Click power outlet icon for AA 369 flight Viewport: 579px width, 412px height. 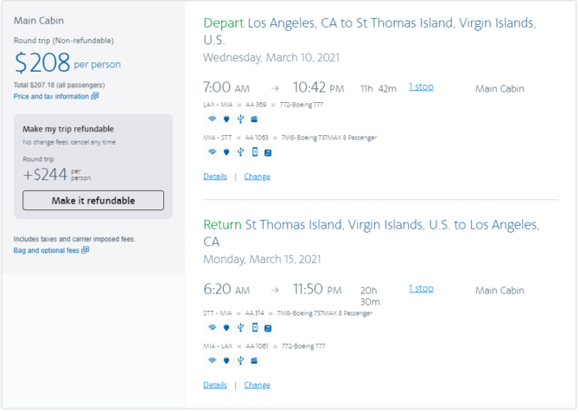click(226, 119)
